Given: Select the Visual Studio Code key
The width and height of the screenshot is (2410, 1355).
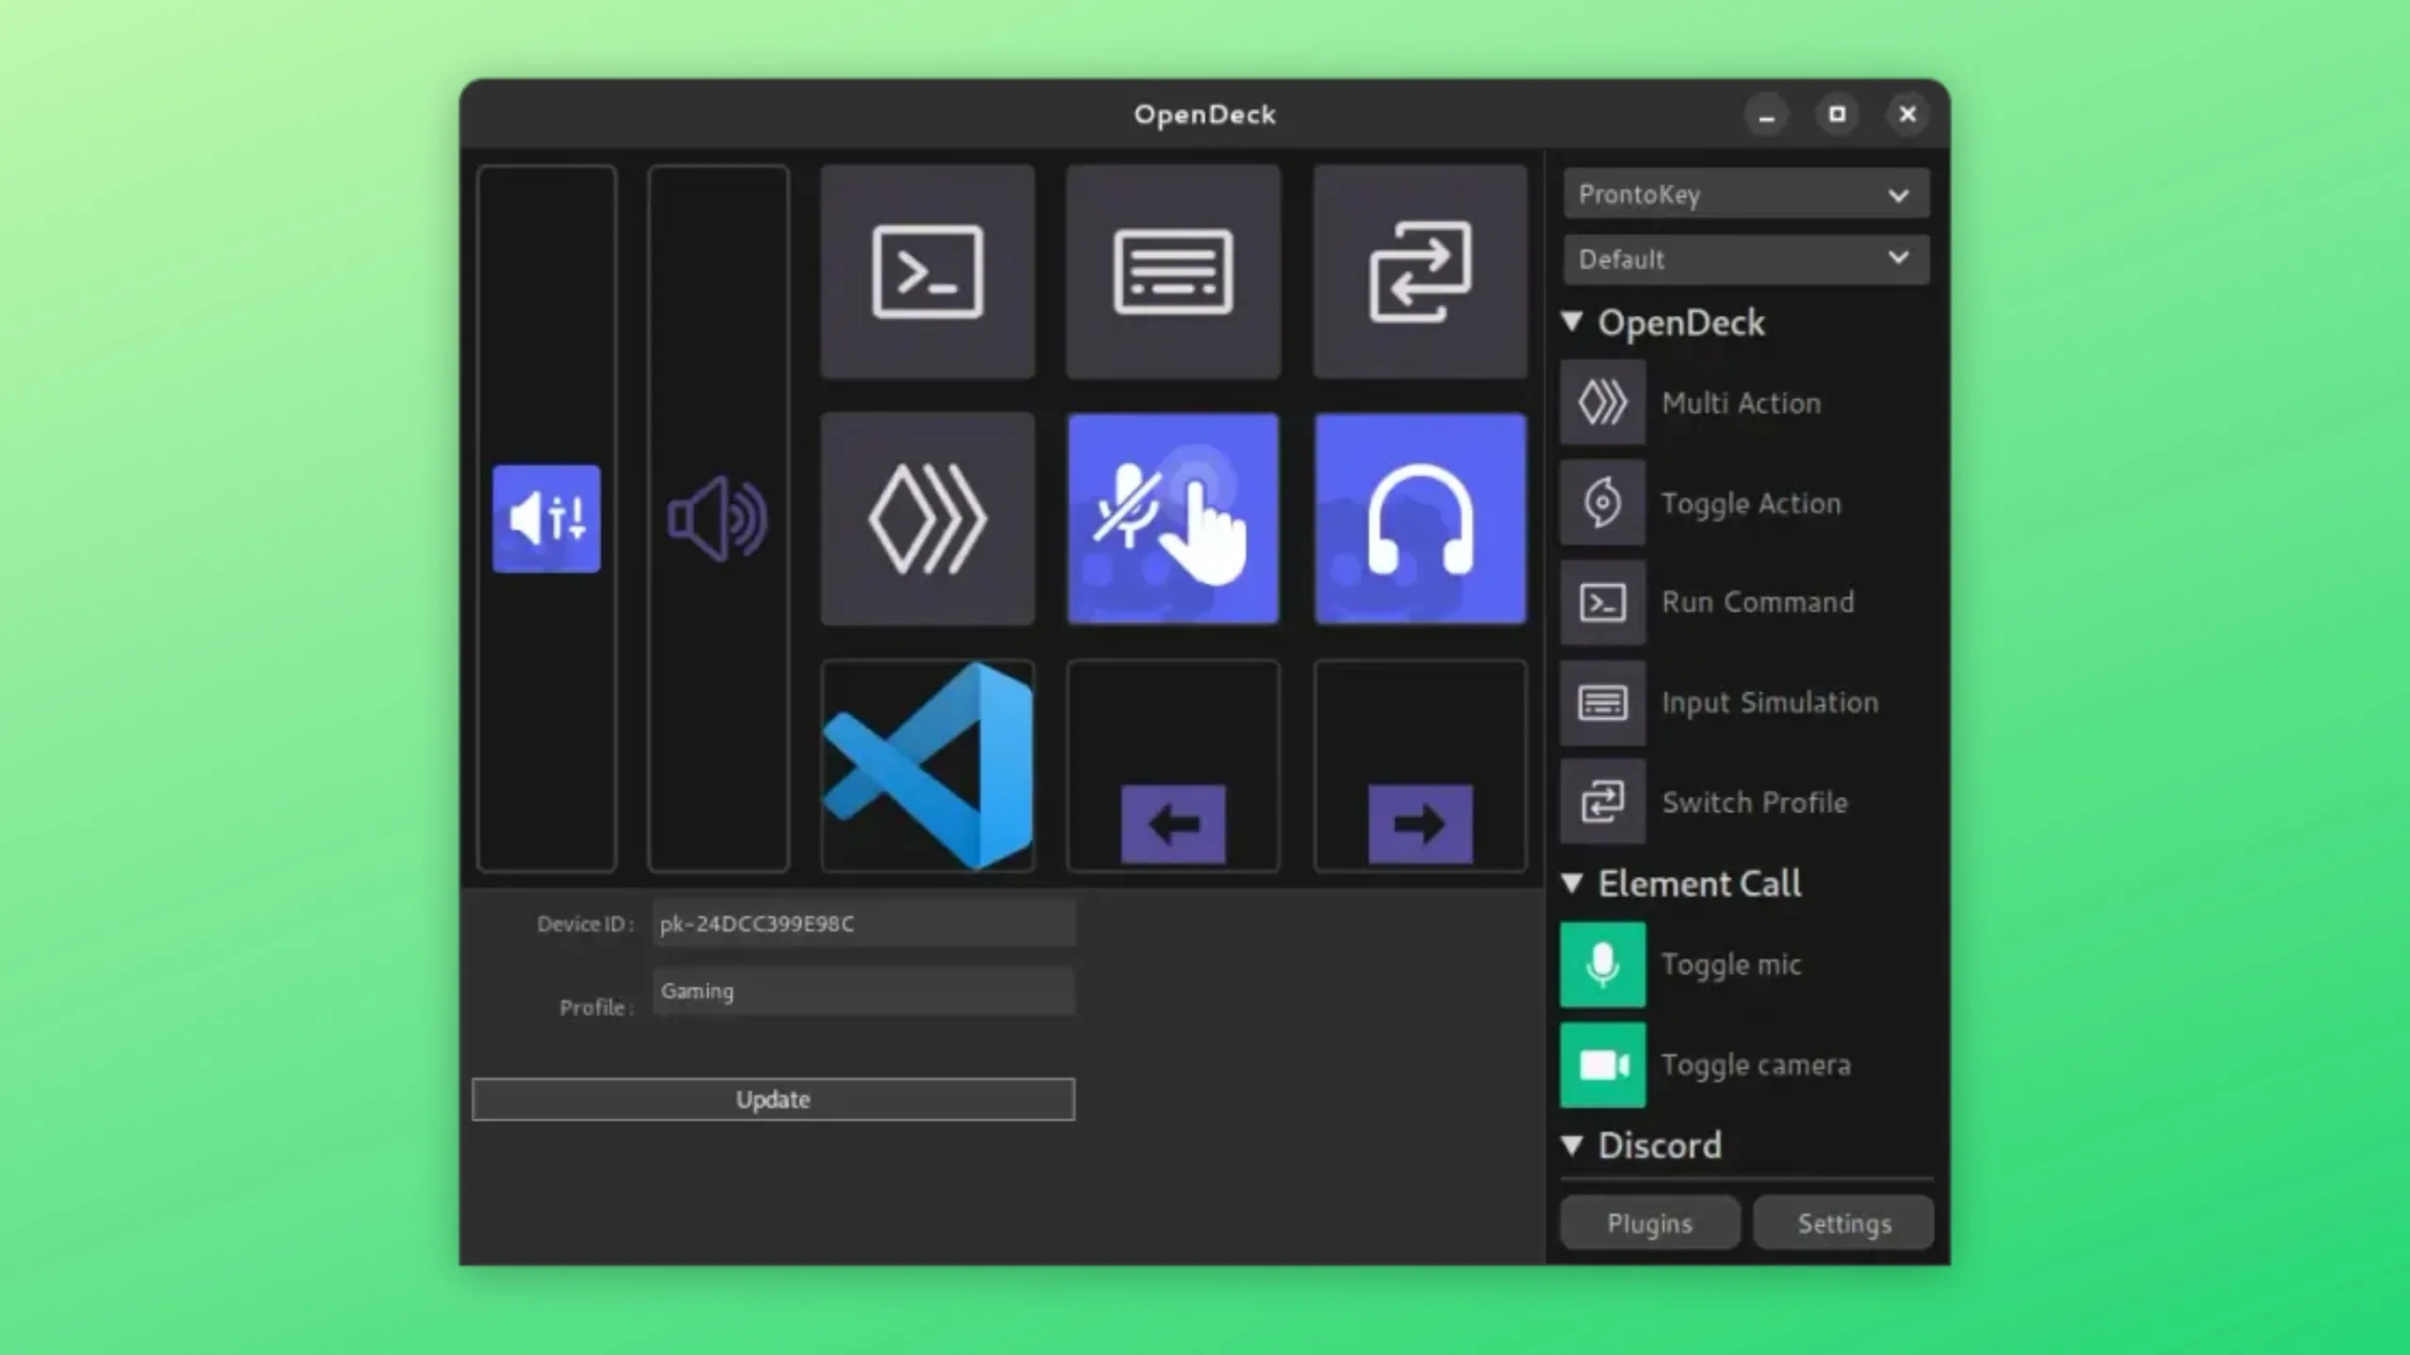Looking at the screenshot, I should (927, 766).
